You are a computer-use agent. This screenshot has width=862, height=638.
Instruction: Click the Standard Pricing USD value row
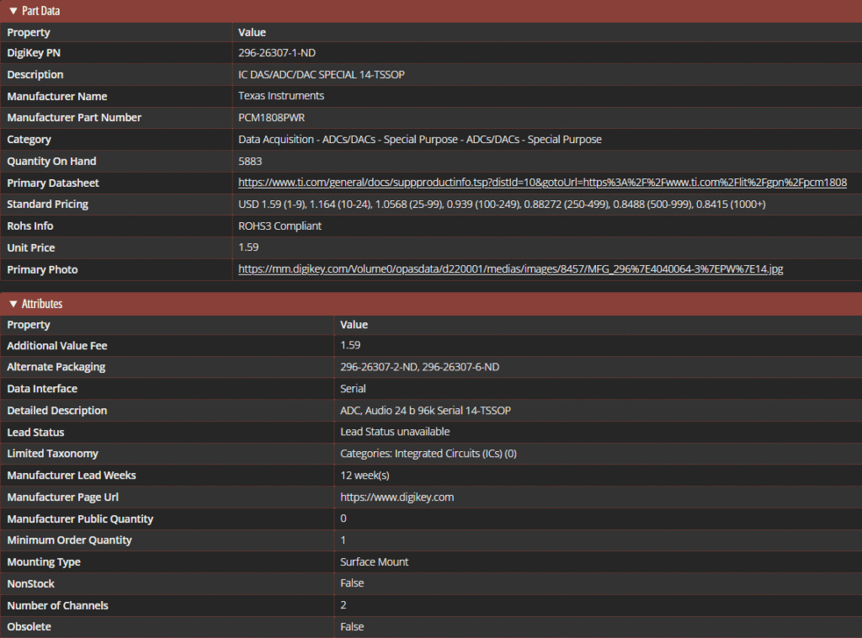pyautogui.click(x=502, y=205)
